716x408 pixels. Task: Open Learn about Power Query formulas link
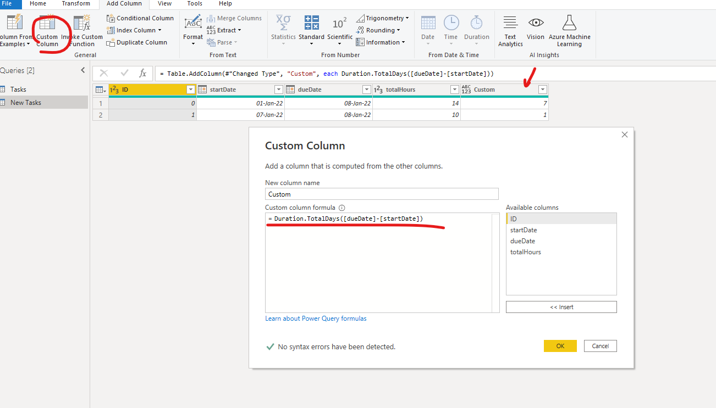pyautogui.click(x=316, y=318)
